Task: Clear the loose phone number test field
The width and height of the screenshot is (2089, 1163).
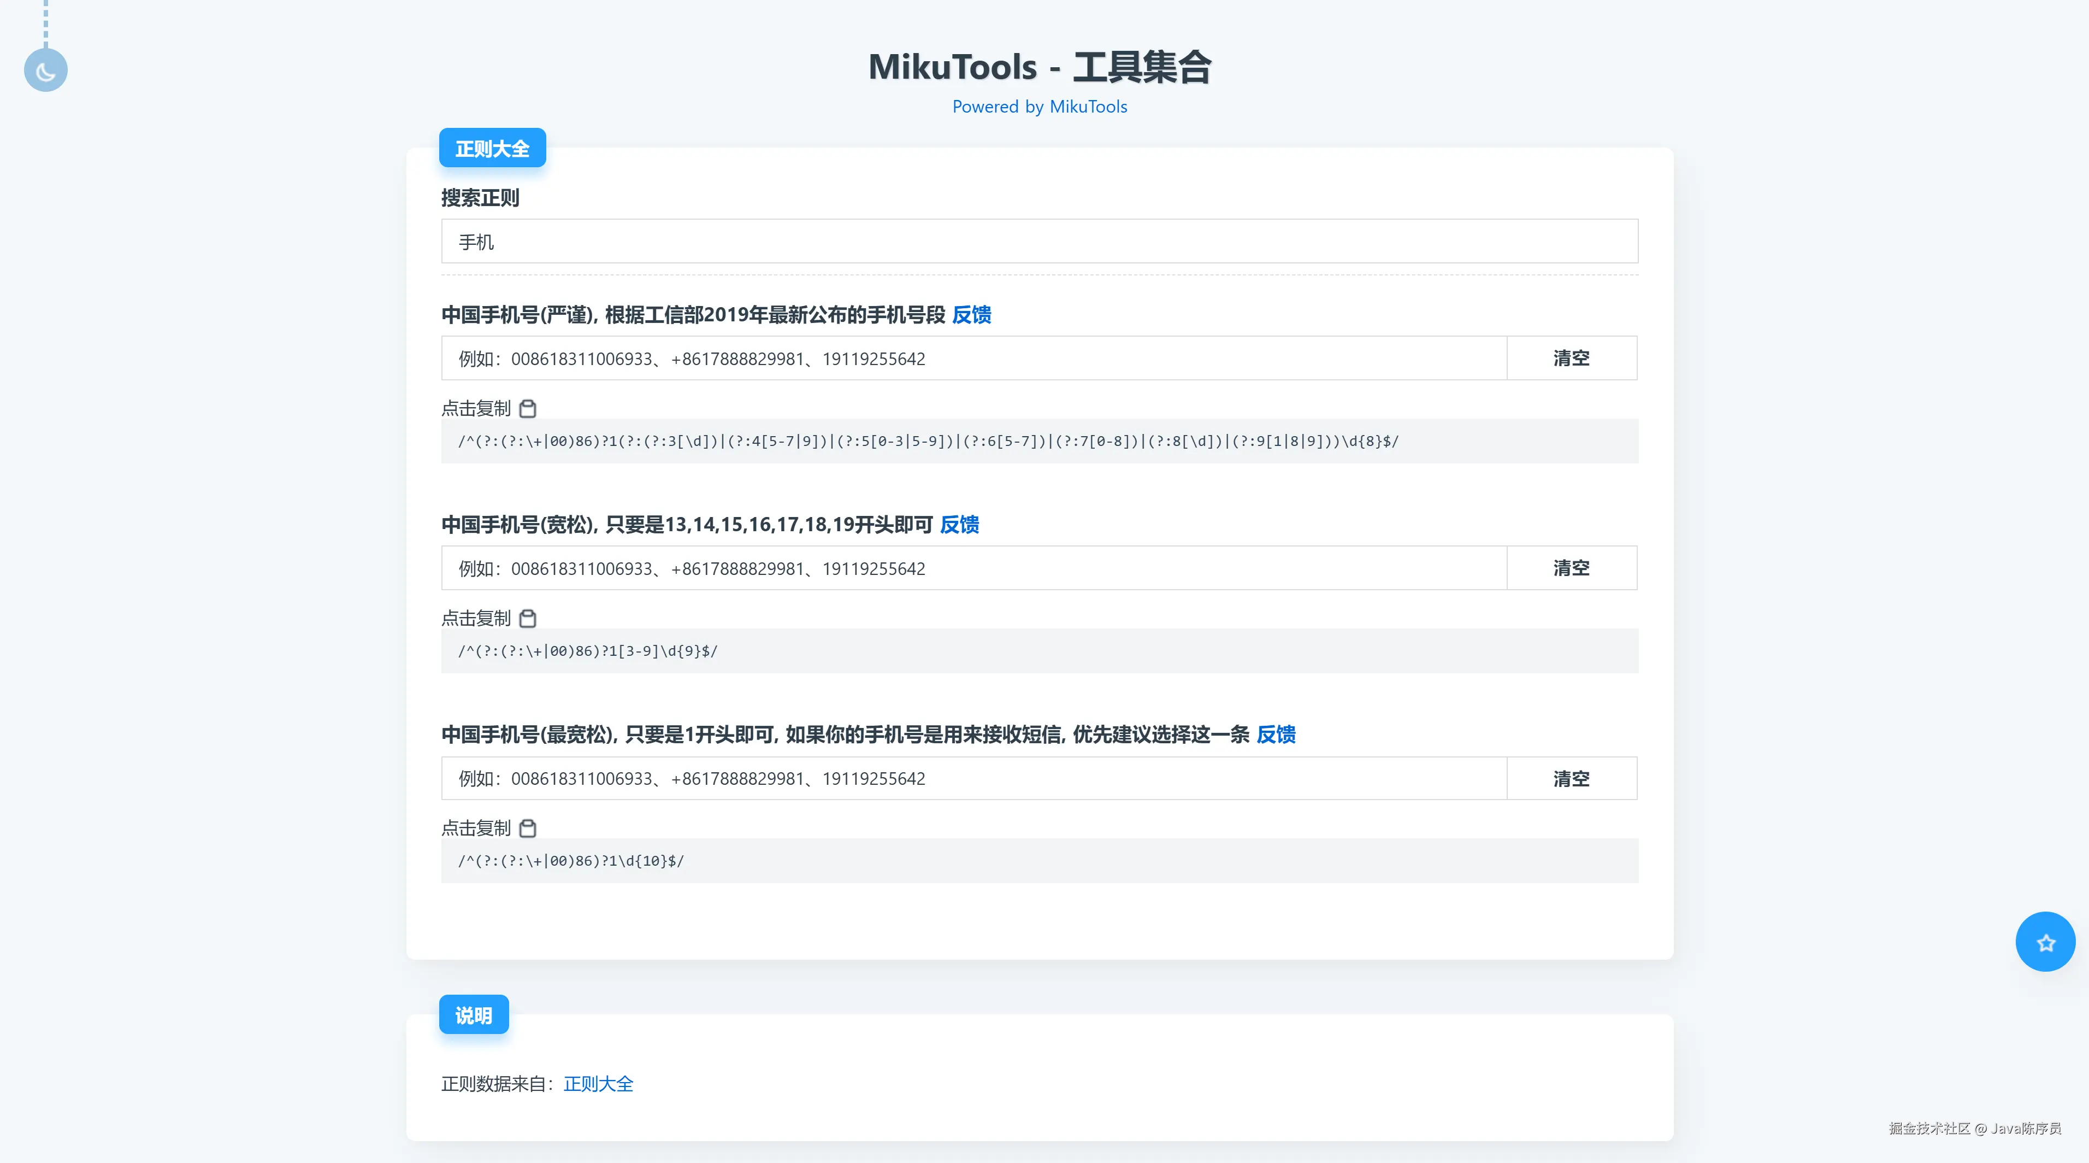Action: pyautogui.click(x=1571, y=568)
